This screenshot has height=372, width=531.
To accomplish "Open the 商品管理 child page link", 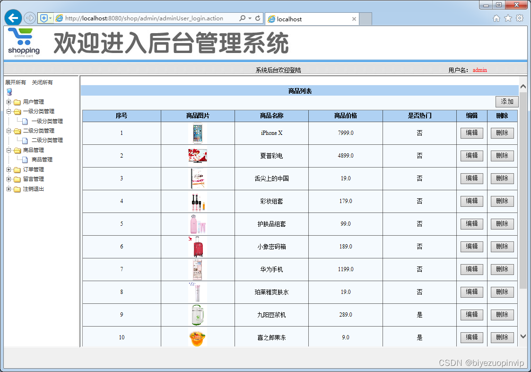I will click(x=42, y=159).
